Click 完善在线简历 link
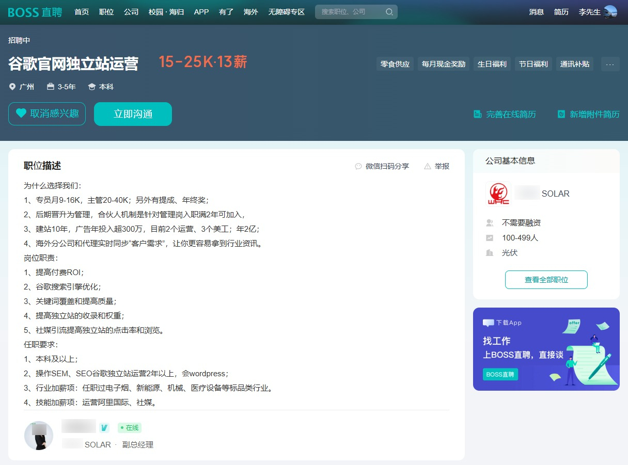Viewport: 628px width, 465px height. click(505, 114)
